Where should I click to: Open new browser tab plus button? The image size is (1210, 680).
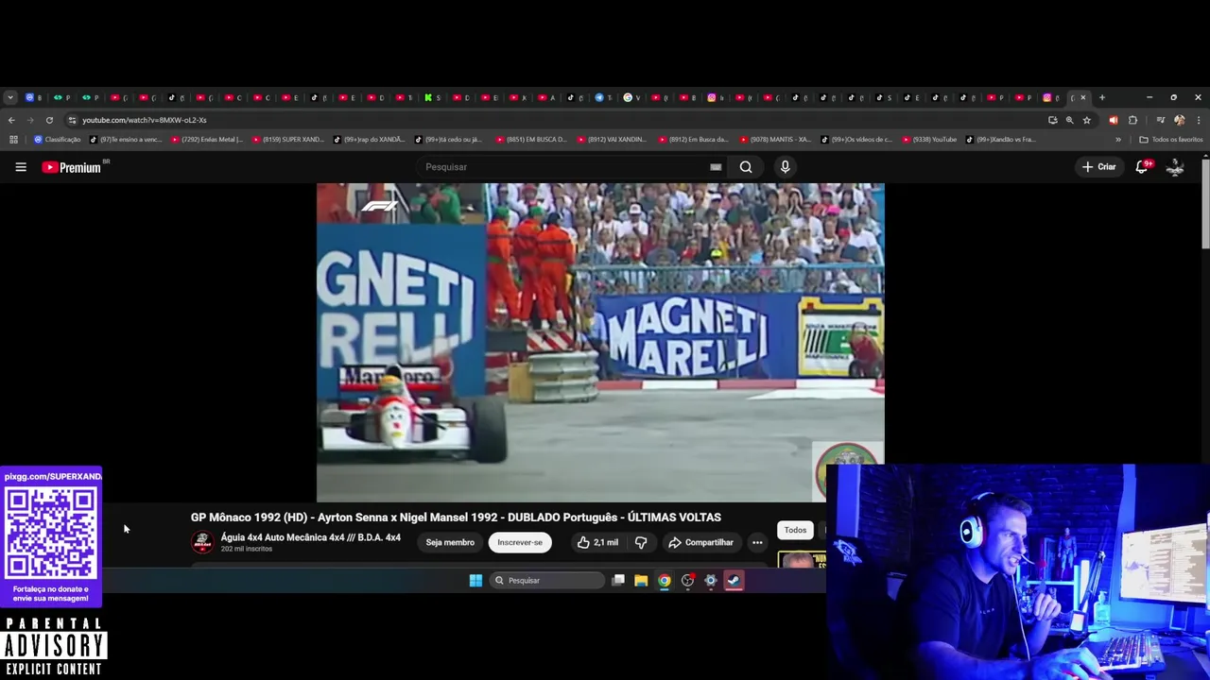(1101, 97)
